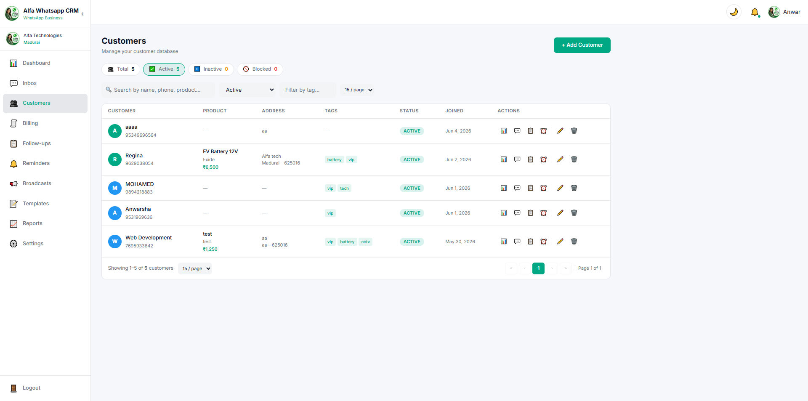
Task: Open Billing from sidebar
Action: (45, 123)
